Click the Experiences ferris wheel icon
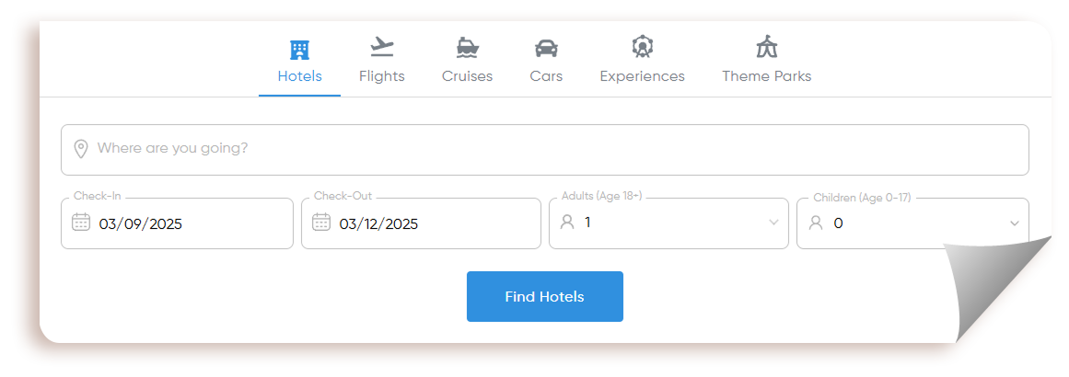1069x377 pixels. (642, 47)
